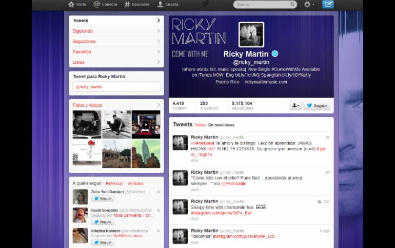
Task: Follow David Gonzalez with the Seguir button
Action: tap(102, 222)
